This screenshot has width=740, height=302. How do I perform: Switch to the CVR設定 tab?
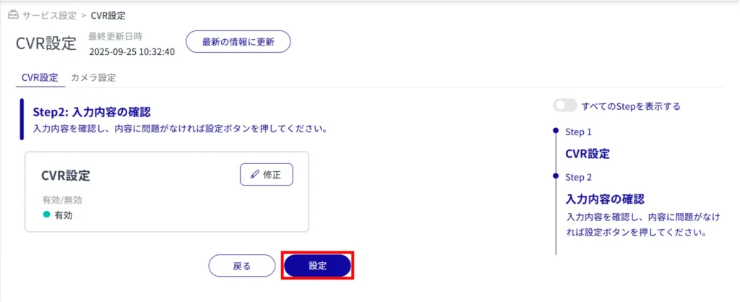[40, 77]
